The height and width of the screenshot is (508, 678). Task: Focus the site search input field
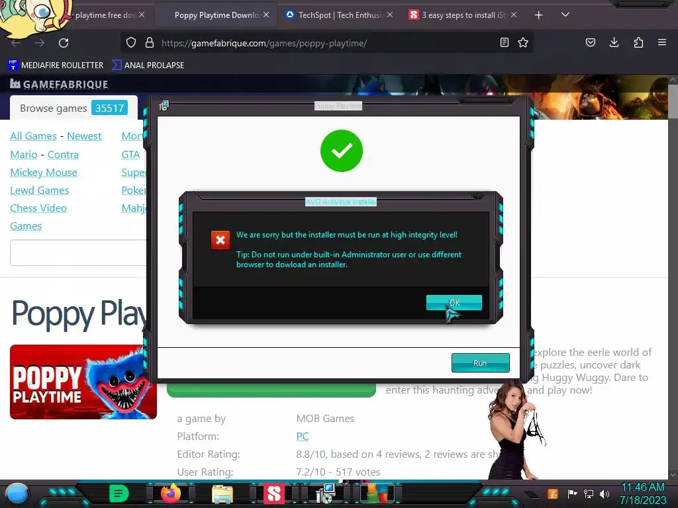click(x=78, y=253)
